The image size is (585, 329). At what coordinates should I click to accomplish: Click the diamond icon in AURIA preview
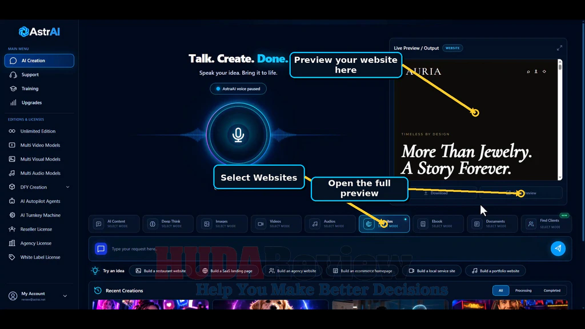coord(544,71)
